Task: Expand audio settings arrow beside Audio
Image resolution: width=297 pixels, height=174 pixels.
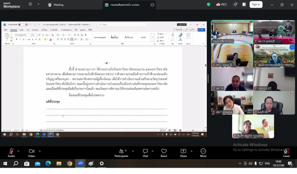Action: 18,151
